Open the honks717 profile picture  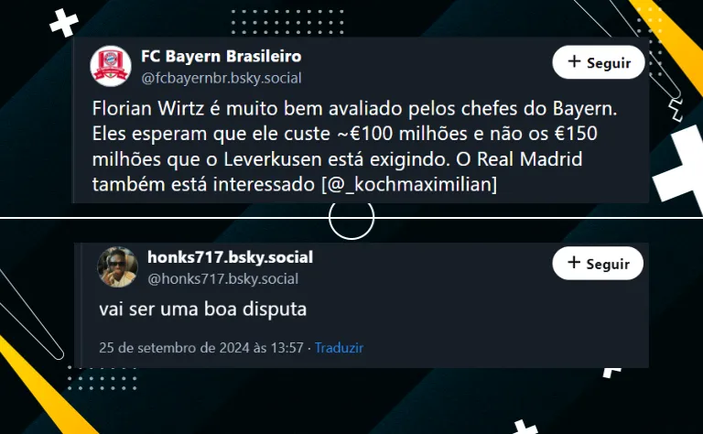click(117, 266)
